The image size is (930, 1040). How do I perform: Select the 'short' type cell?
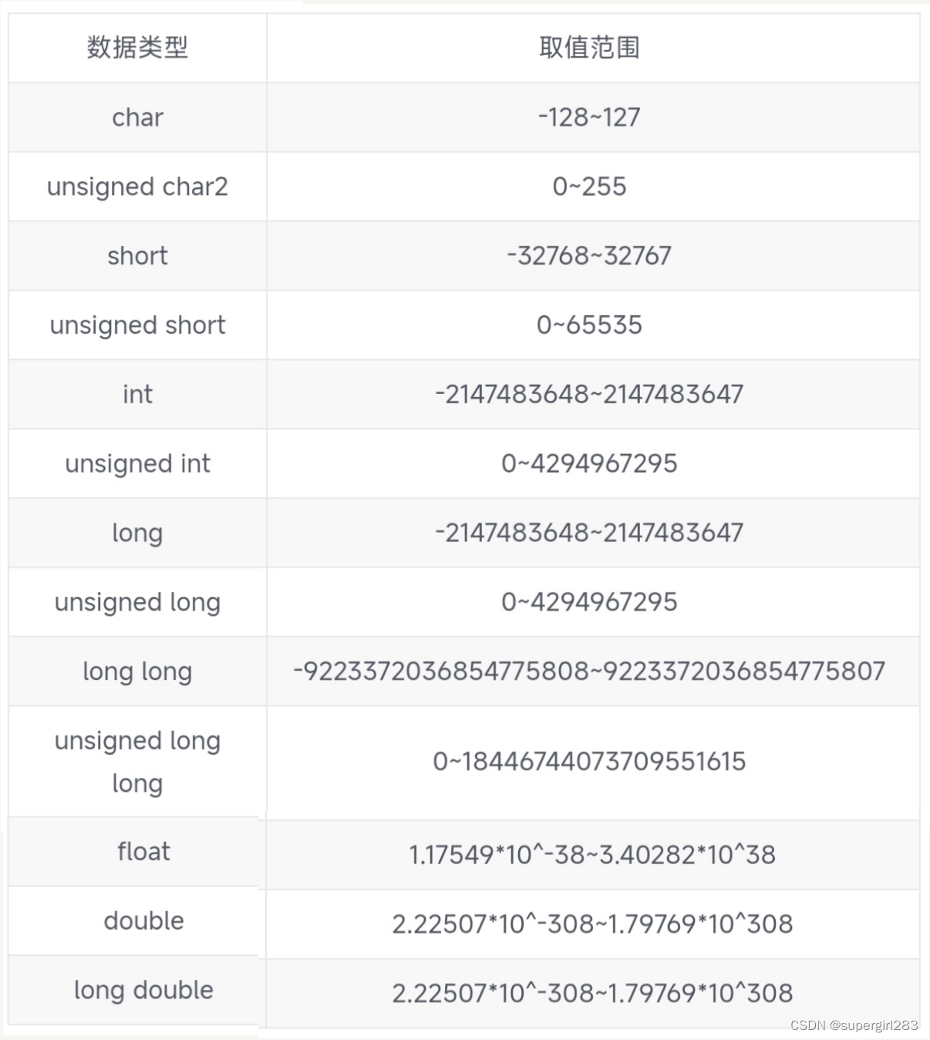(x=137, y=256)
